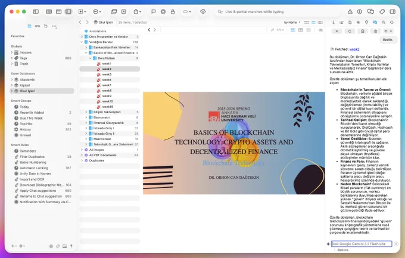Viewport: 405px width, 258px height.
Task: Click the document preview slide thumbnail
Action: [233, 143]
